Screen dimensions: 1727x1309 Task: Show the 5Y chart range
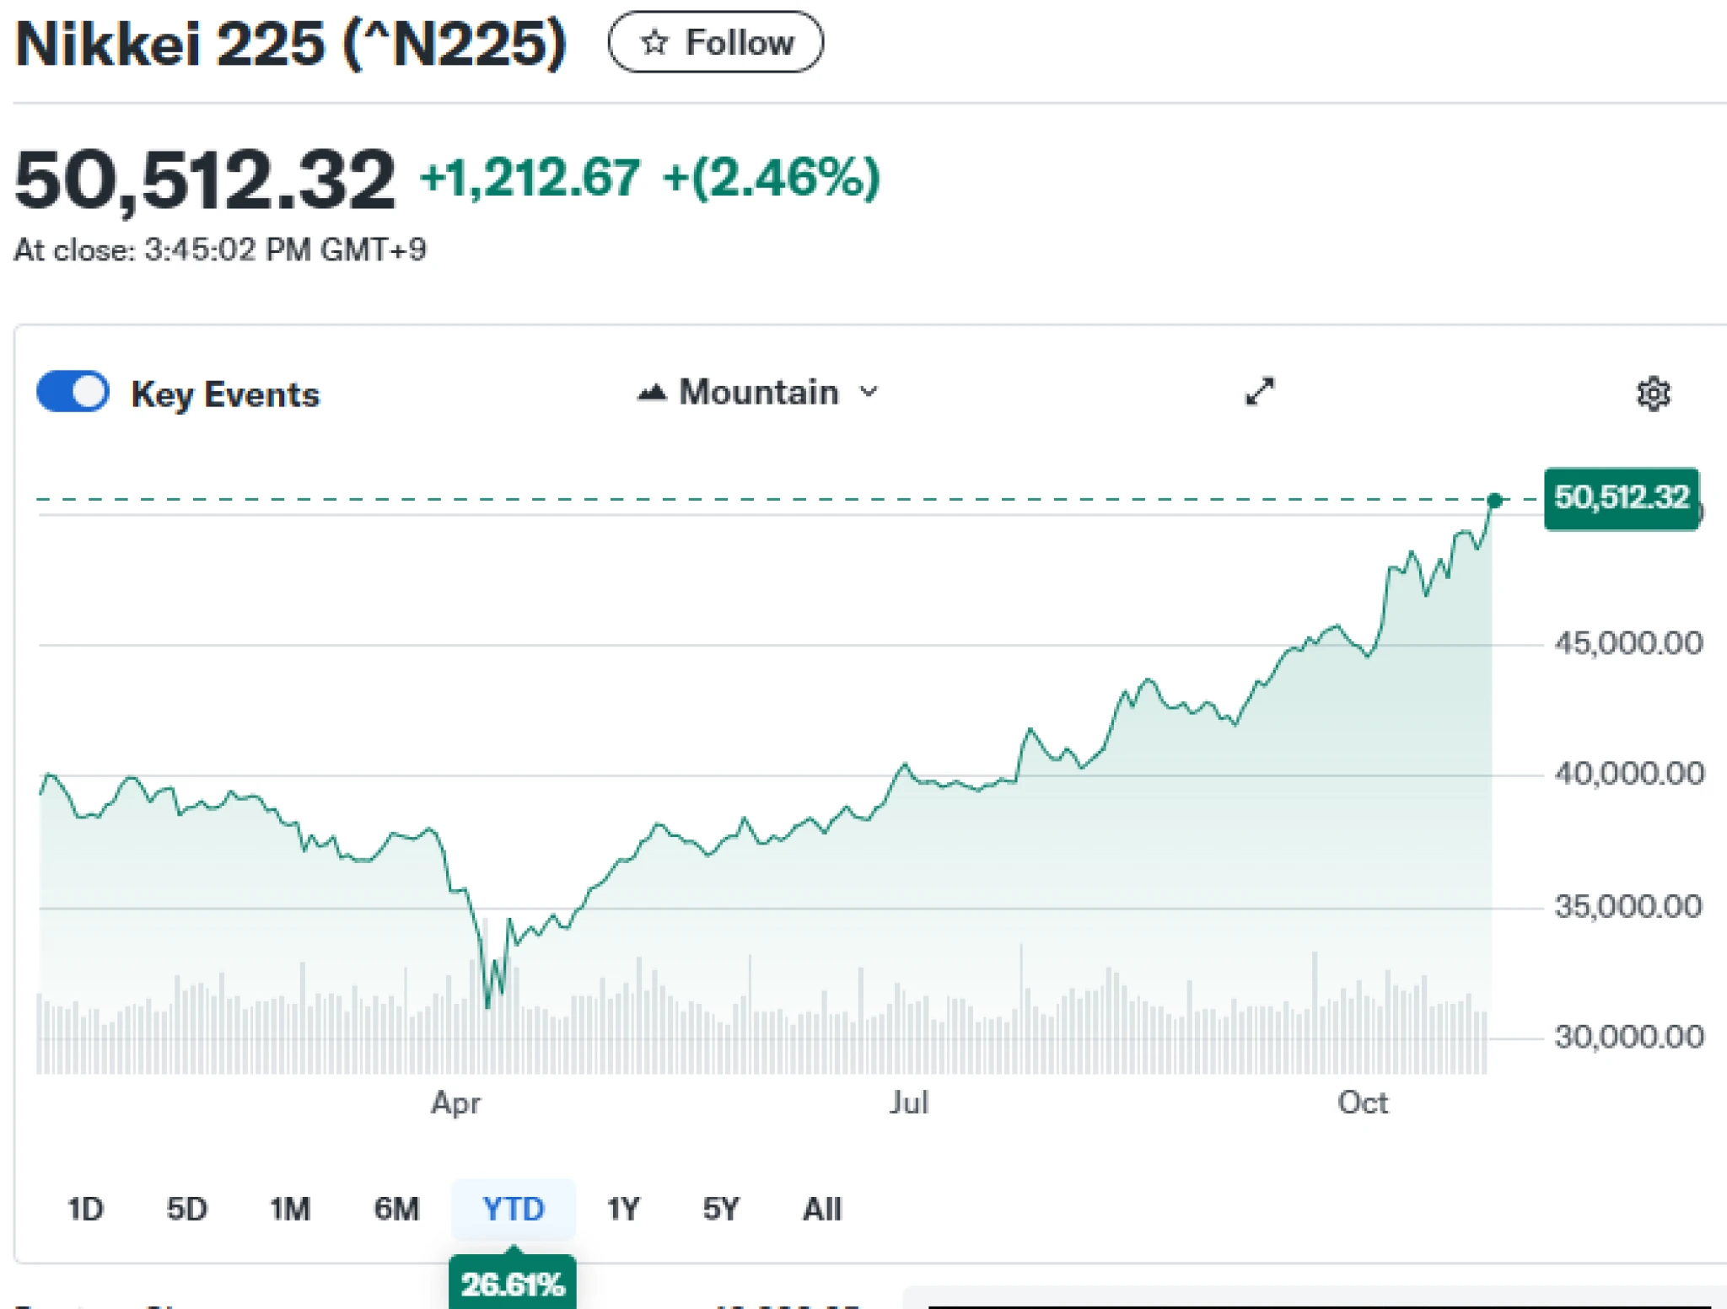[720, 1210]
